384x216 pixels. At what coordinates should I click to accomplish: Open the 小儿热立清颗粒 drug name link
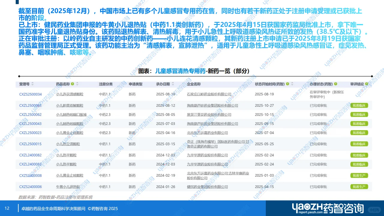tap(69, 144)
